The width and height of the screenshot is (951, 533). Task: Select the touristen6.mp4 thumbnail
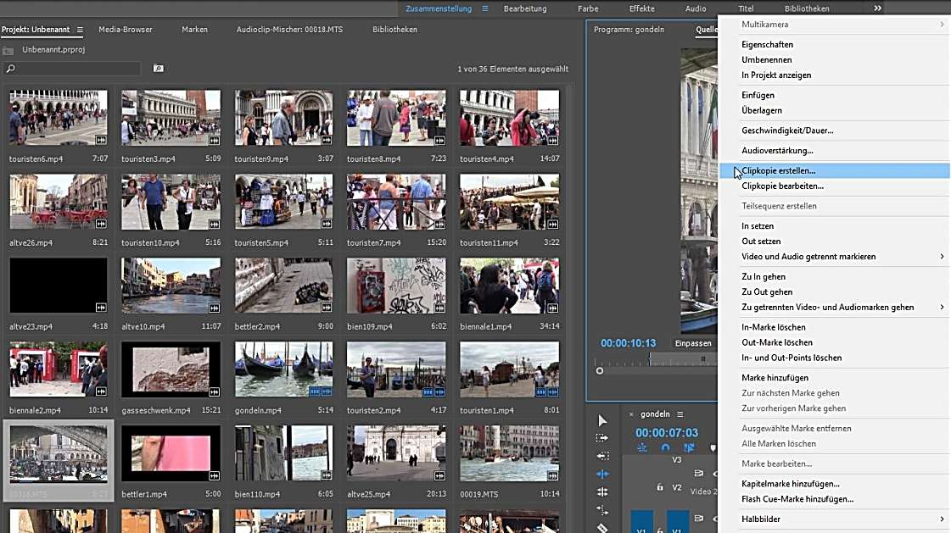(x=55, y=117)
